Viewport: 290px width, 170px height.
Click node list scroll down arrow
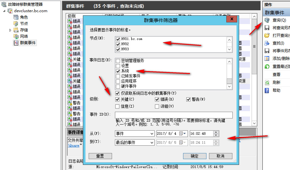(229, 49)
